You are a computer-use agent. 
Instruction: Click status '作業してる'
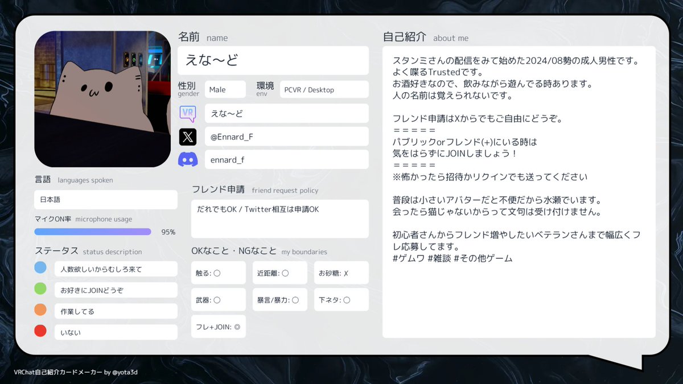[116, 311]
